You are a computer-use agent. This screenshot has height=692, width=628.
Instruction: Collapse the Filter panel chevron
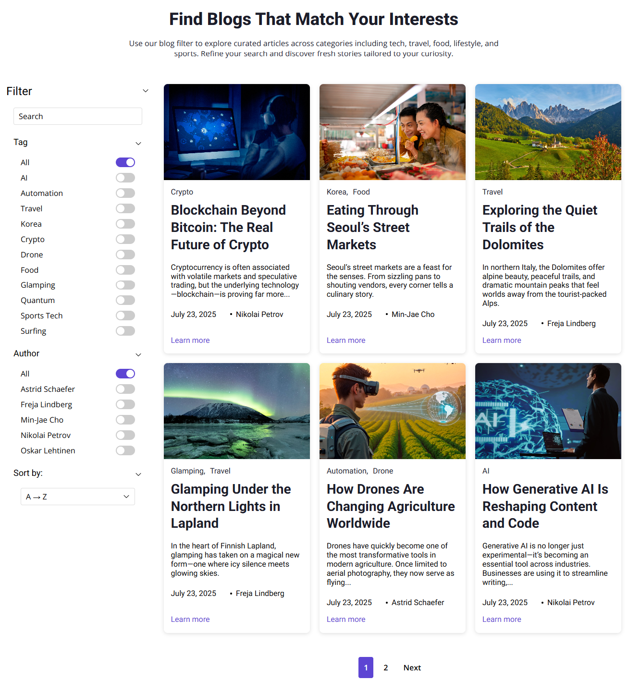pyautogui.click(x=146, y=91)
